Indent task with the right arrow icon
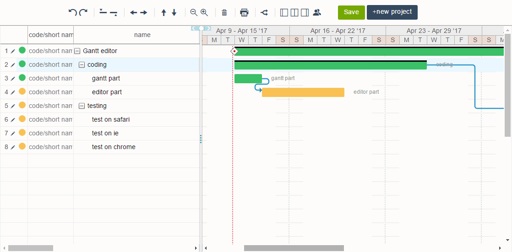Viewport: 512px width, 252px height. point(144,13)
